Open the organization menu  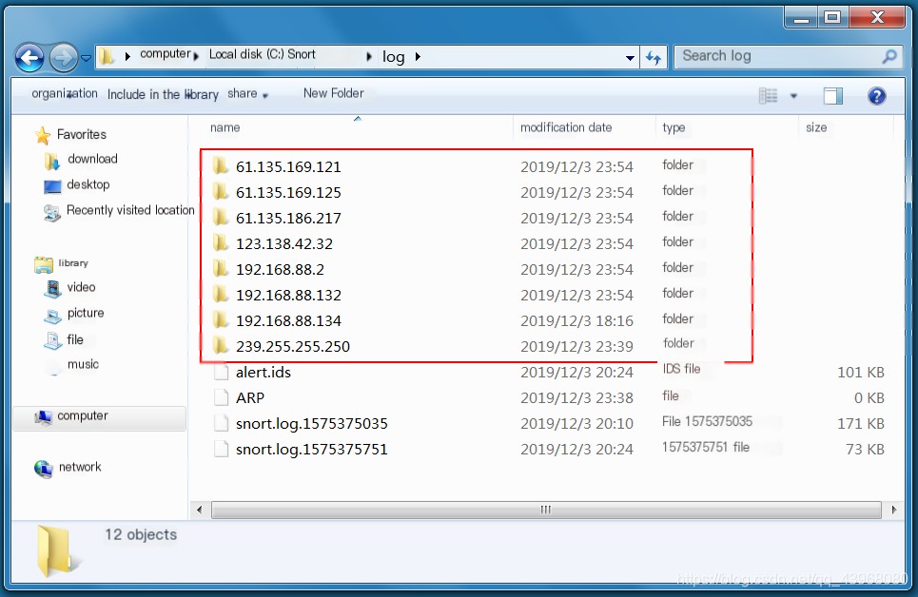[x=65, y=94]
